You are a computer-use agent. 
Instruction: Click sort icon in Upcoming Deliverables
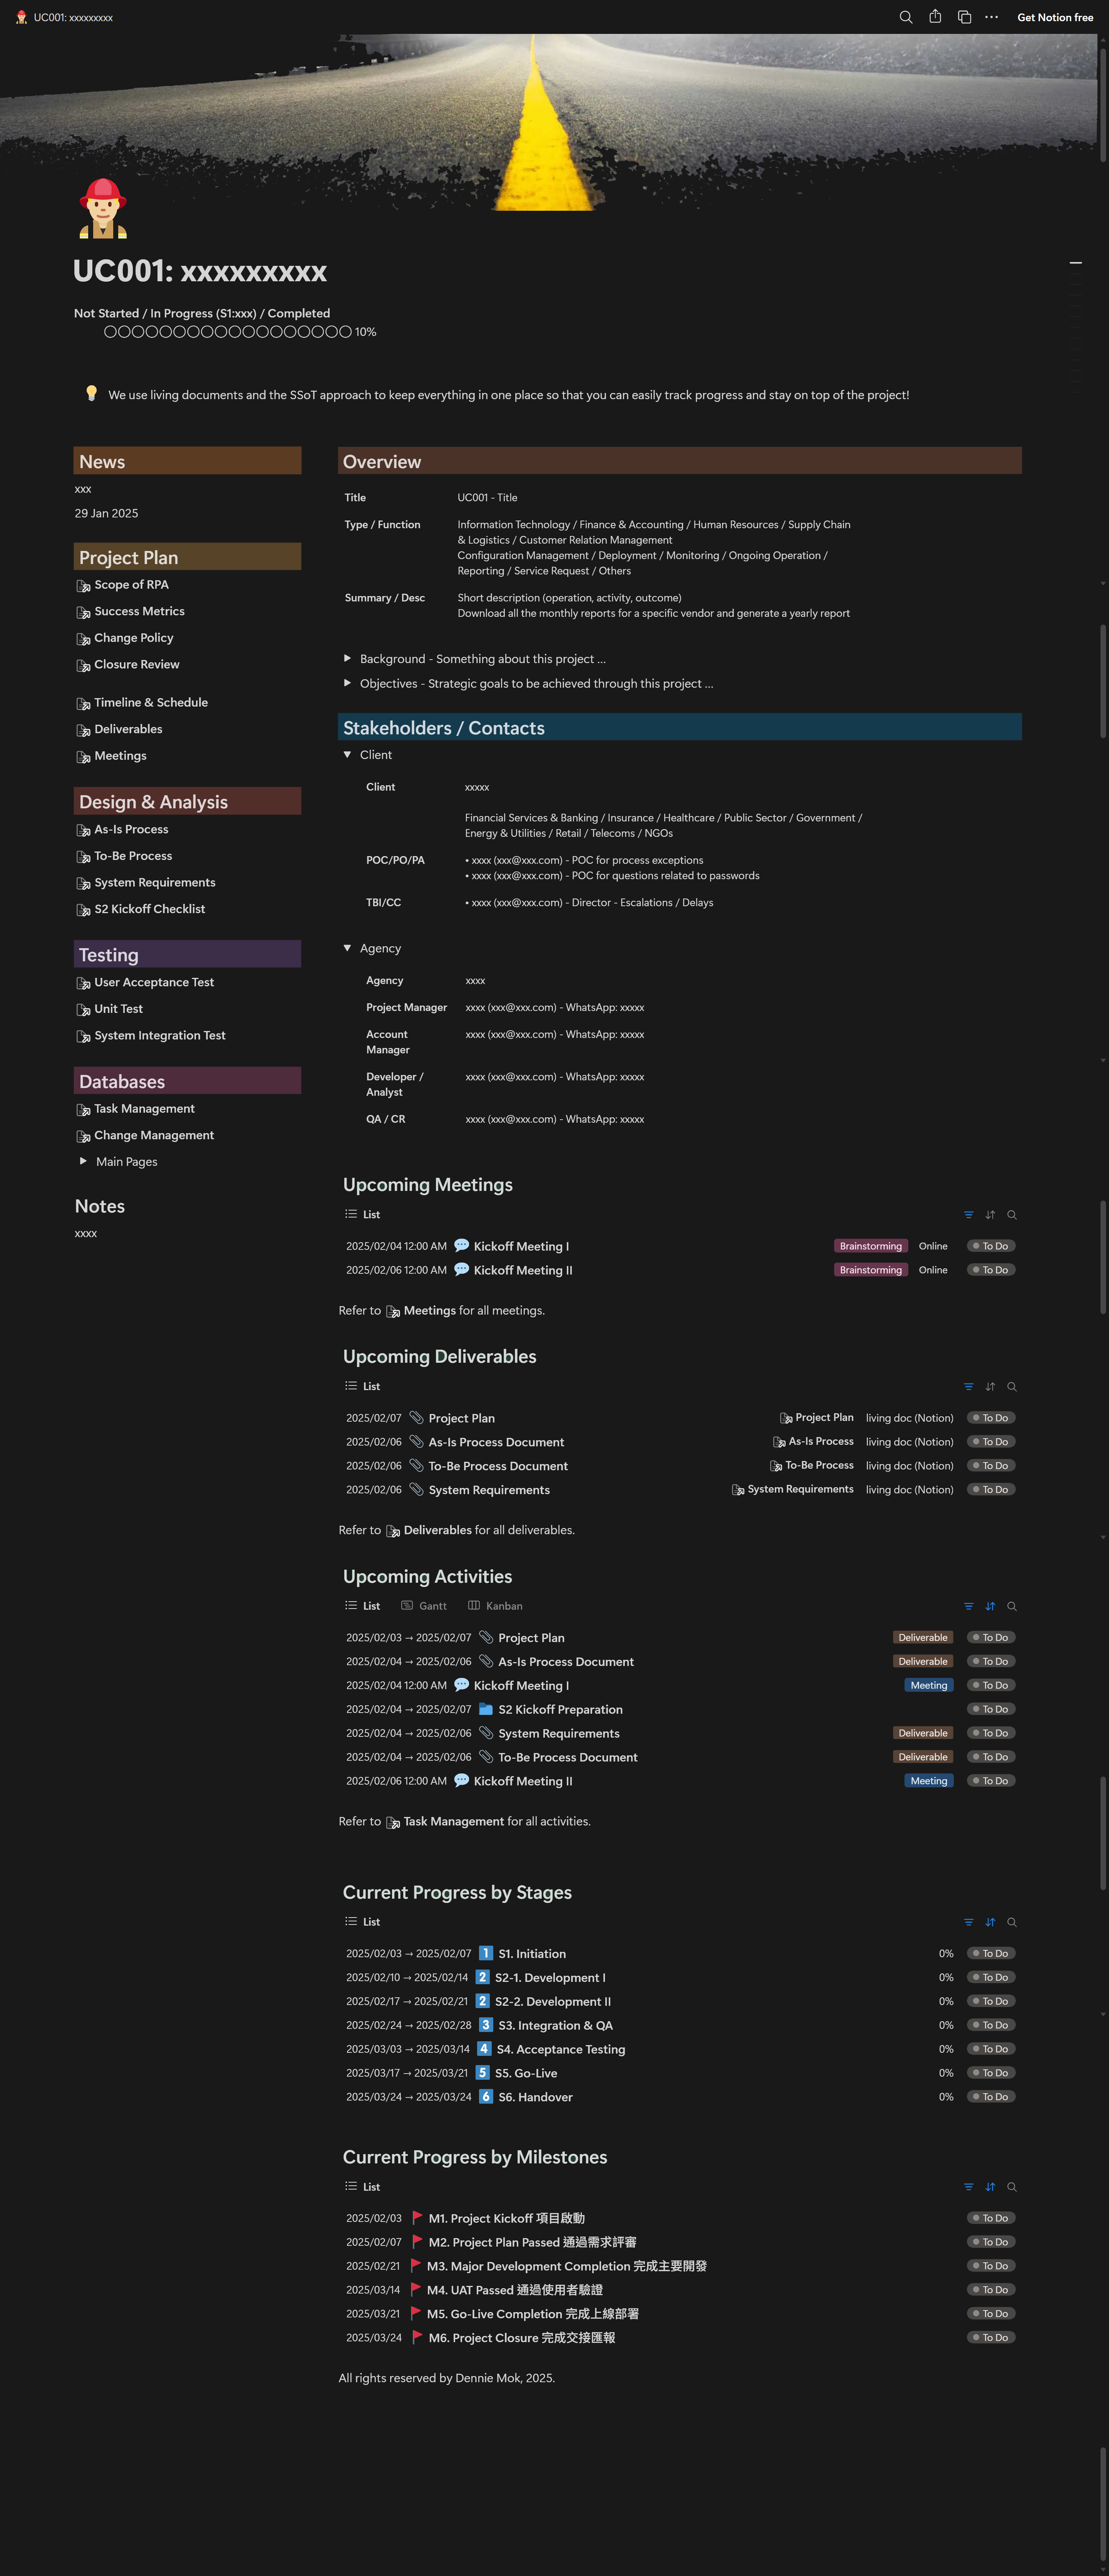click(990, 1387)
